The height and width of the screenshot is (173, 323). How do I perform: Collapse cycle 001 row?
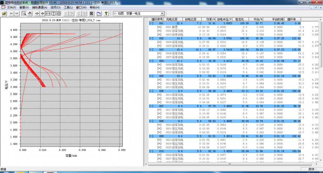[x=151, y=23]
